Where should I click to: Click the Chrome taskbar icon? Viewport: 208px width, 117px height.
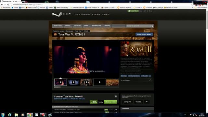[x=30, y=115]
